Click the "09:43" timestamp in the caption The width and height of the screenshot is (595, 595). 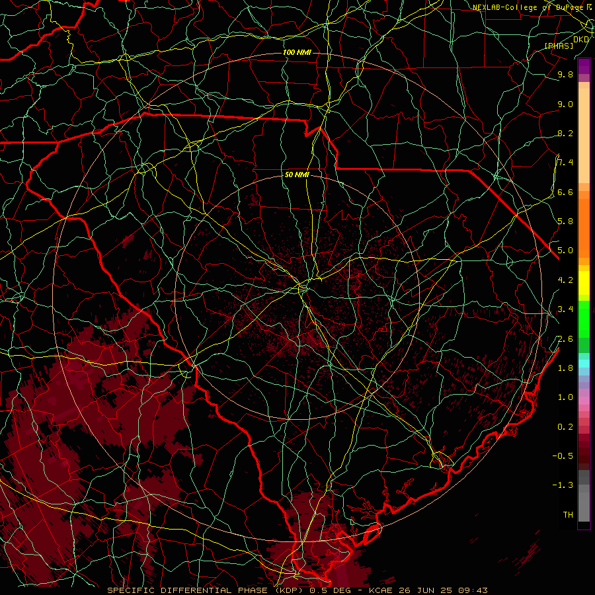point(473,590)
